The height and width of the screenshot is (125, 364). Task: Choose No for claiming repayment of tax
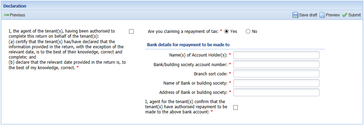pyautogui.click(x=248, y=32)
